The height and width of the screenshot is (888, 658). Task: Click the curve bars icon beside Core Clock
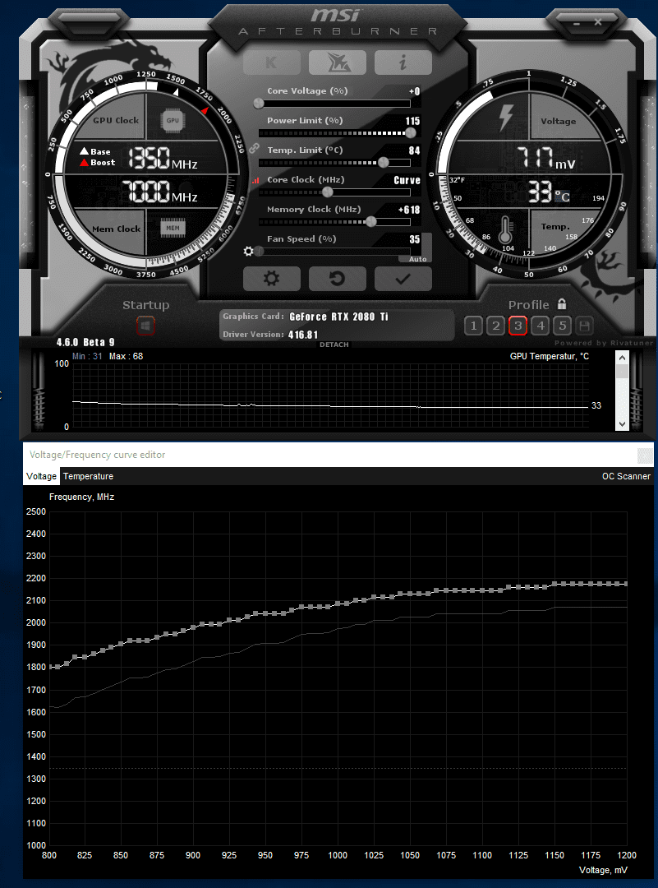point(255,181)
